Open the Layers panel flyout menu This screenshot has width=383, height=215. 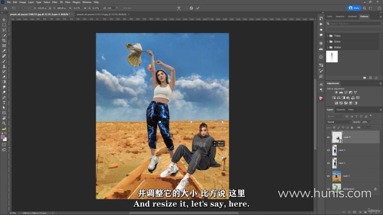tap(381, 110)
